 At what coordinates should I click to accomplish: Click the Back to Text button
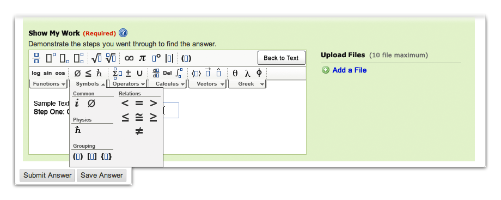281,58
